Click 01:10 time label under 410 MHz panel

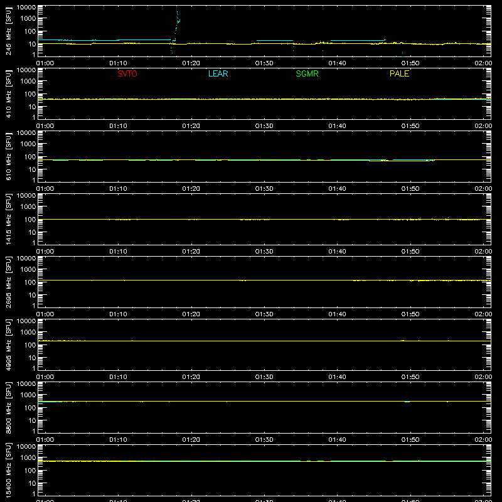click(x=118, y=126)
